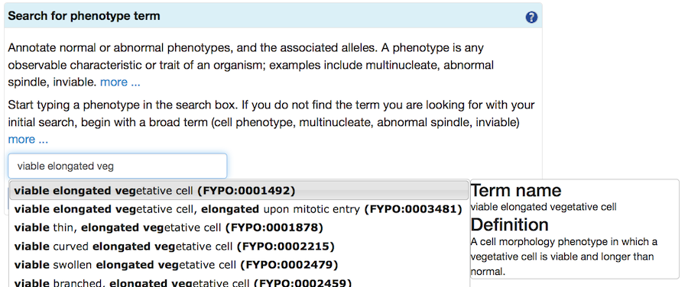Expand first 'more ...' link after inviable
Screen dimensions: 688x287
click(120, 82)
